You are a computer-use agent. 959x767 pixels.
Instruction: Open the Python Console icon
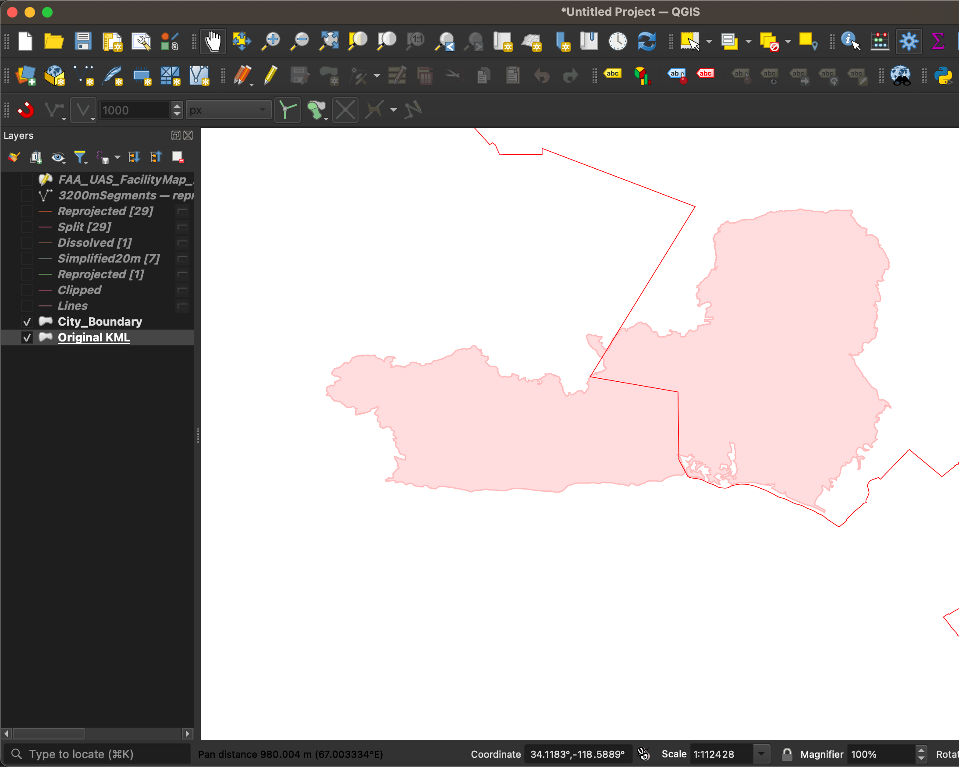(x=943, y=76)
